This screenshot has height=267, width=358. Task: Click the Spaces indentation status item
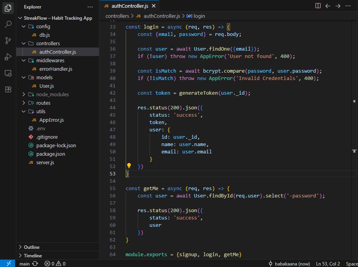(x=352, y=264)
